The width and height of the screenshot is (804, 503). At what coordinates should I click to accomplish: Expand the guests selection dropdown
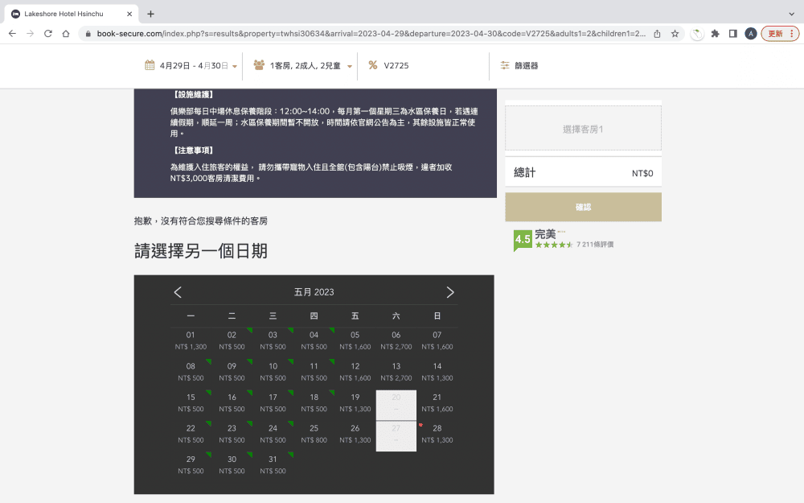click(351, 65)
